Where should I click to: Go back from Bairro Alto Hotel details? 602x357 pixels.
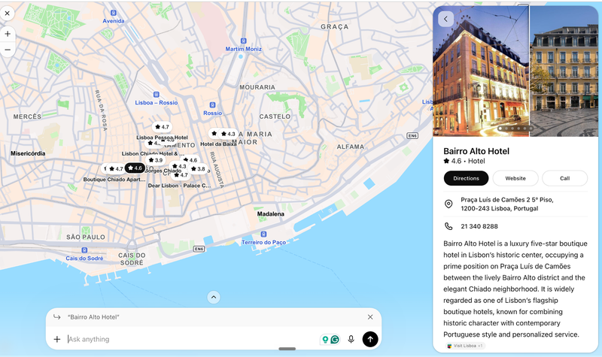445,19
